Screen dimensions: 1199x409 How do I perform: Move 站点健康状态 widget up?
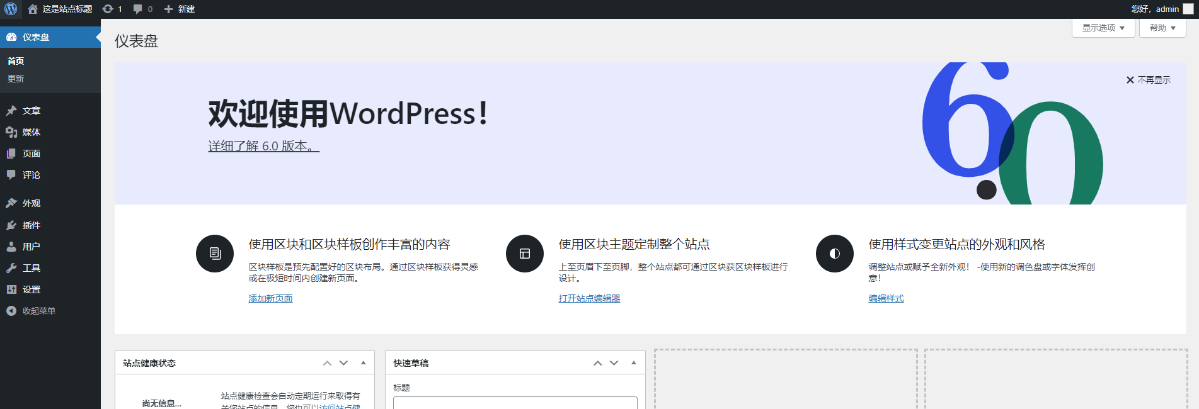coord(327,363)
